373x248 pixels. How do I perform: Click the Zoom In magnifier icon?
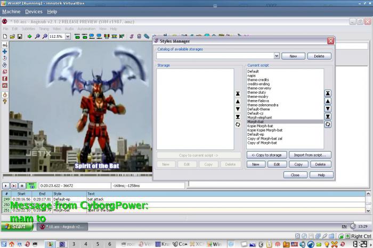coord(37,36)
